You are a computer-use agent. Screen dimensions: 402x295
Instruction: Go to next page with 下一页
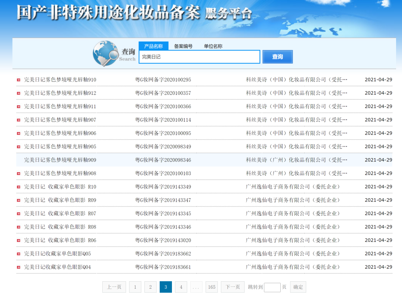point(233,287)
